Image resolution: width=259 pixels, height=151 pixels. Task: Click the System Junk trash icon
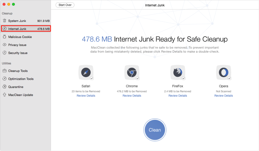coord(4,21)
